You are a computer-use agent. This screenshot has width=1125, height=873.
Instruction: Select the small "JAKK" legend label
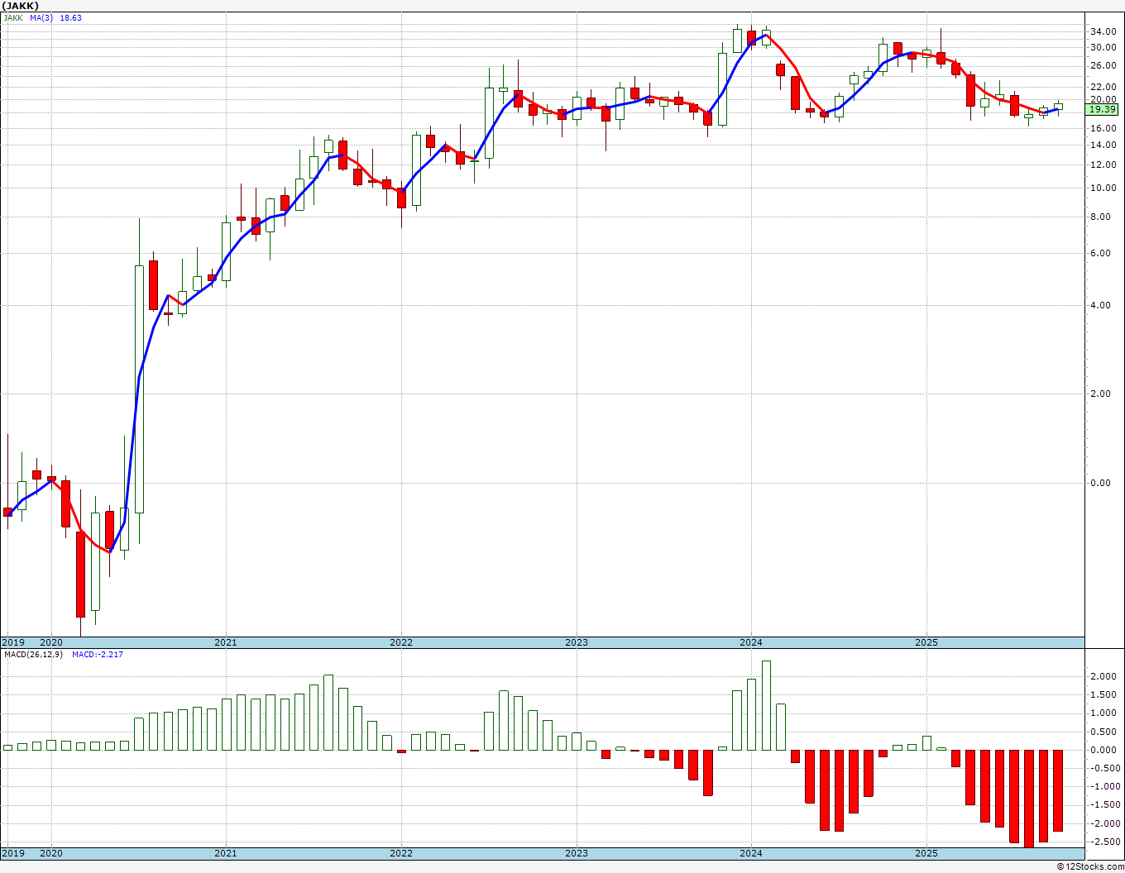coord(13,17)
